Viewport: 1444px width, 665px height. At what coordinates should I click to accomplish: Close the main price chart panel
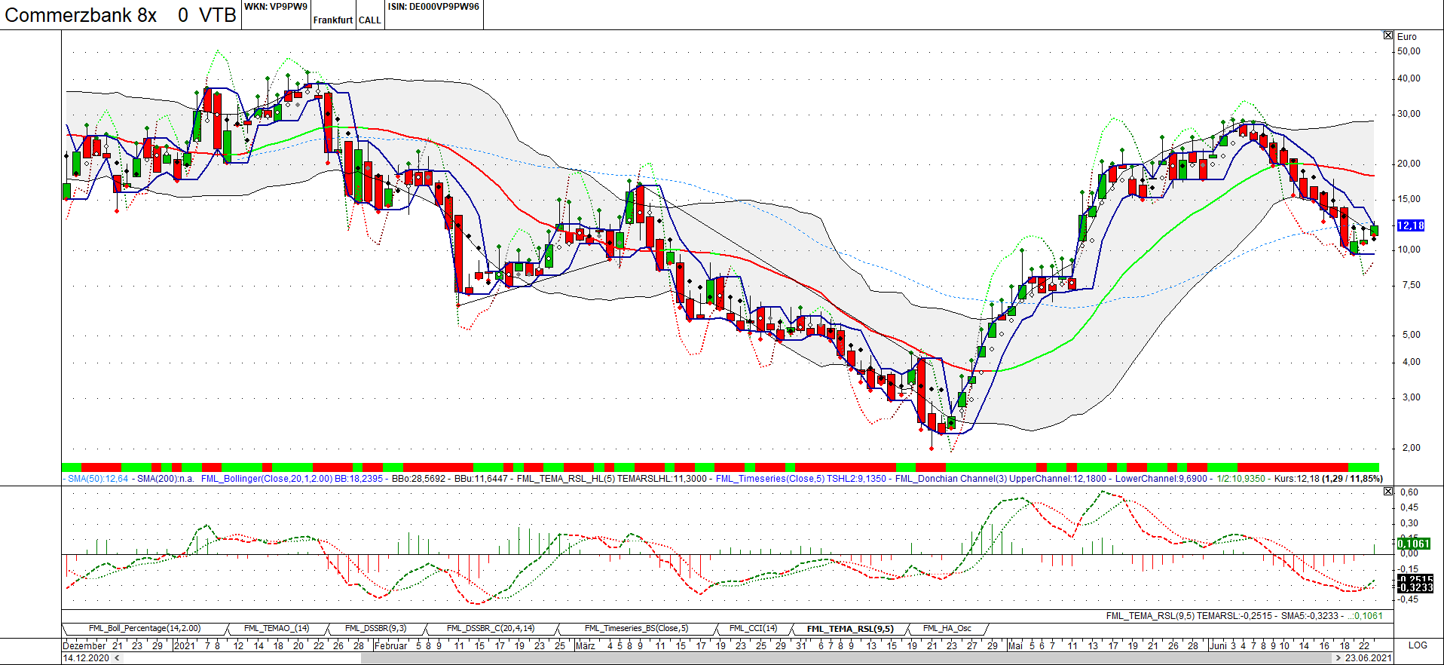[x=1388, y=35]
